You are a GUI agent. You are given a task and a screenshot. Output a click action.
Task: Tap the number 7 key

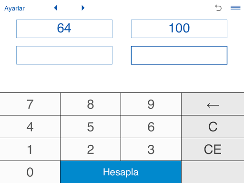[x=30, y=104]
